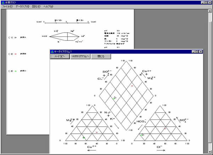
Task: Click the ハードコピー button
Action: [x=60, y=56]
